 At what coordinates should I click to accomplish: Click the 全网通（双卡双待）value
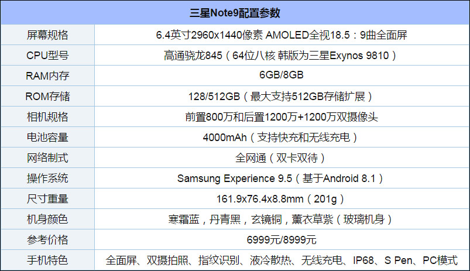pos(282,157)
